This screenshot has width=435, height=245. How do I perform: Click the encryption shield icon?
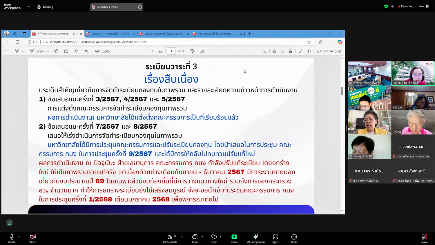386,6
